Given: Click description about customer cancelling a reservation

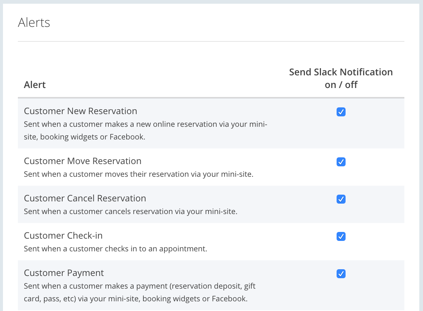Looking at the screenshot, I should [130, 211].
